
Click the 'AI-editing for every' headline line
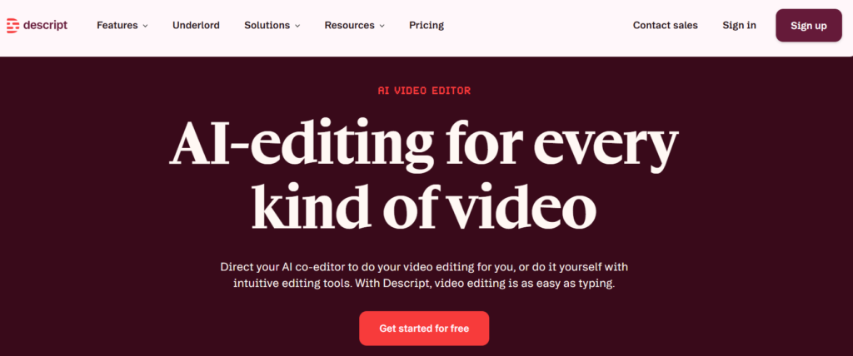click(x=424, y=144)
